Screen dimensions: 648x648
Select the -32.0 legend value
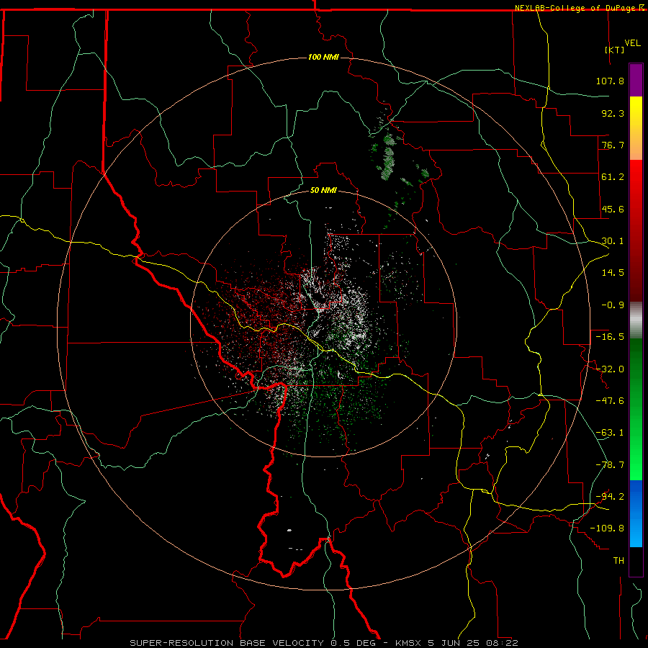[x=610, y=369]
